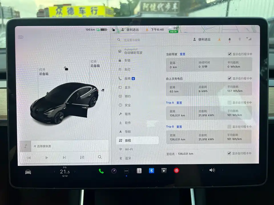Tap the green phone icon in the dock
This screenshot has width=274, height=205.
point(101,171)
